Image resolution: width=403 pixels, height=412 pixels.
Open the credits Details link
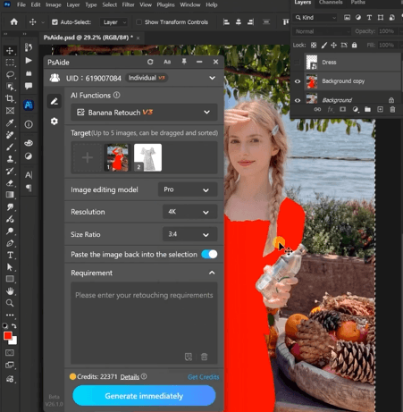[130, 377]
